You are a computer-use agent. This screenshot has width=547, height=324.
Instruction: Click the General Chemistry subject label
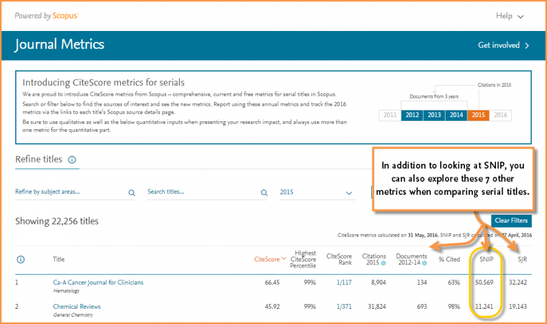(73, 315)
